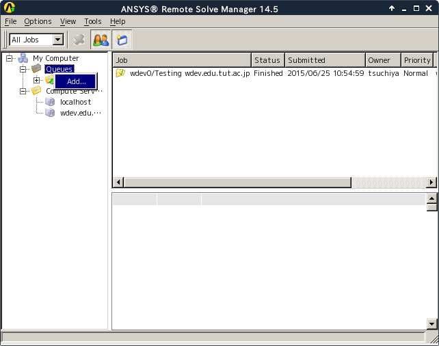439x346 pixels.
Task: Click the finished job icon for wdev0/Testing
Action: click(x=120, y=73)
